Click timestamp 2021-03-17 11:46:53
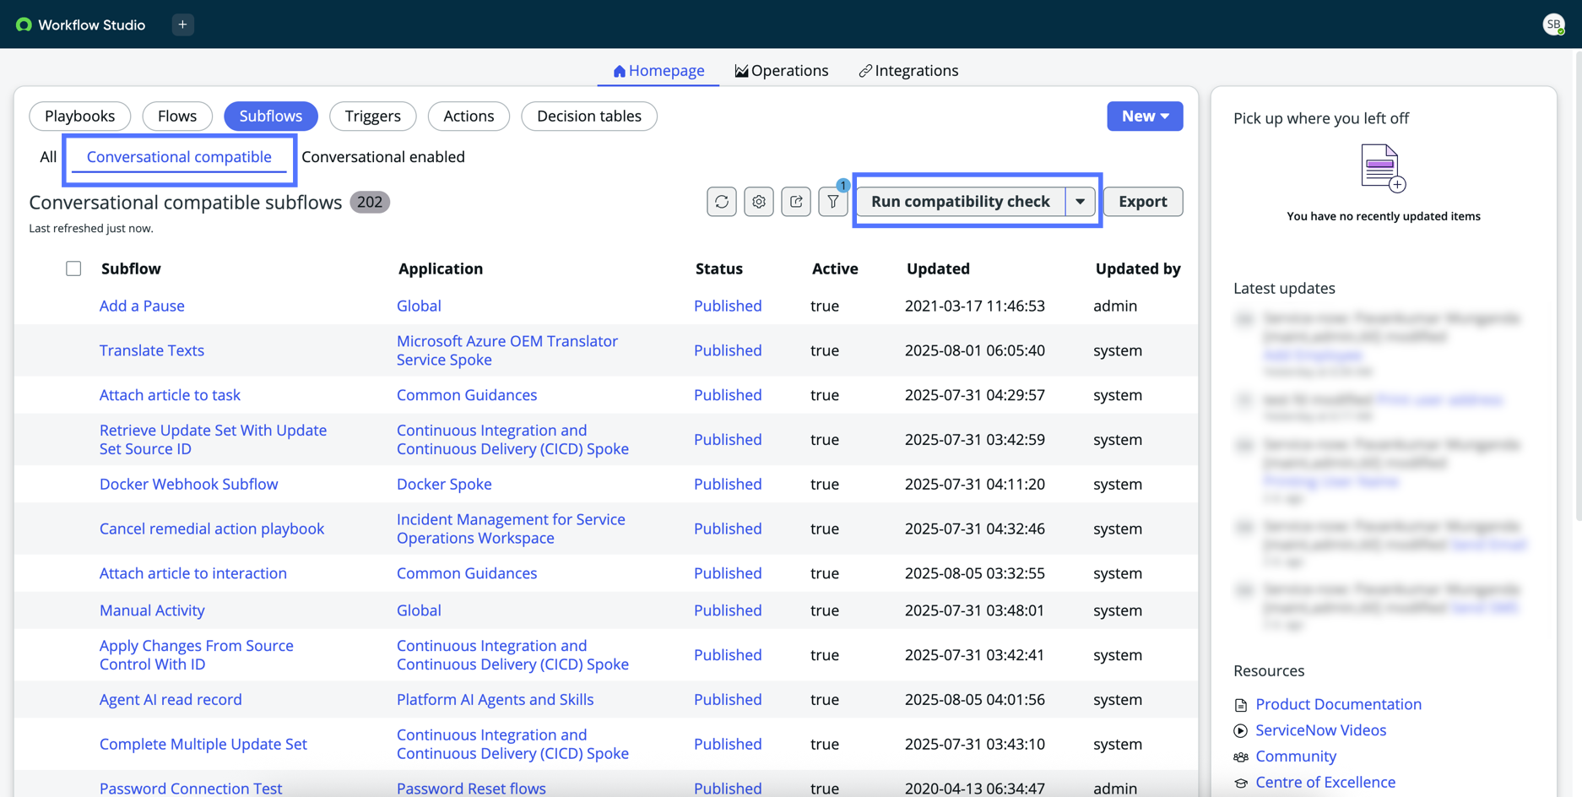Image resolution: width=1582 pixels, height=797 pixels. [x=975, y=306]
